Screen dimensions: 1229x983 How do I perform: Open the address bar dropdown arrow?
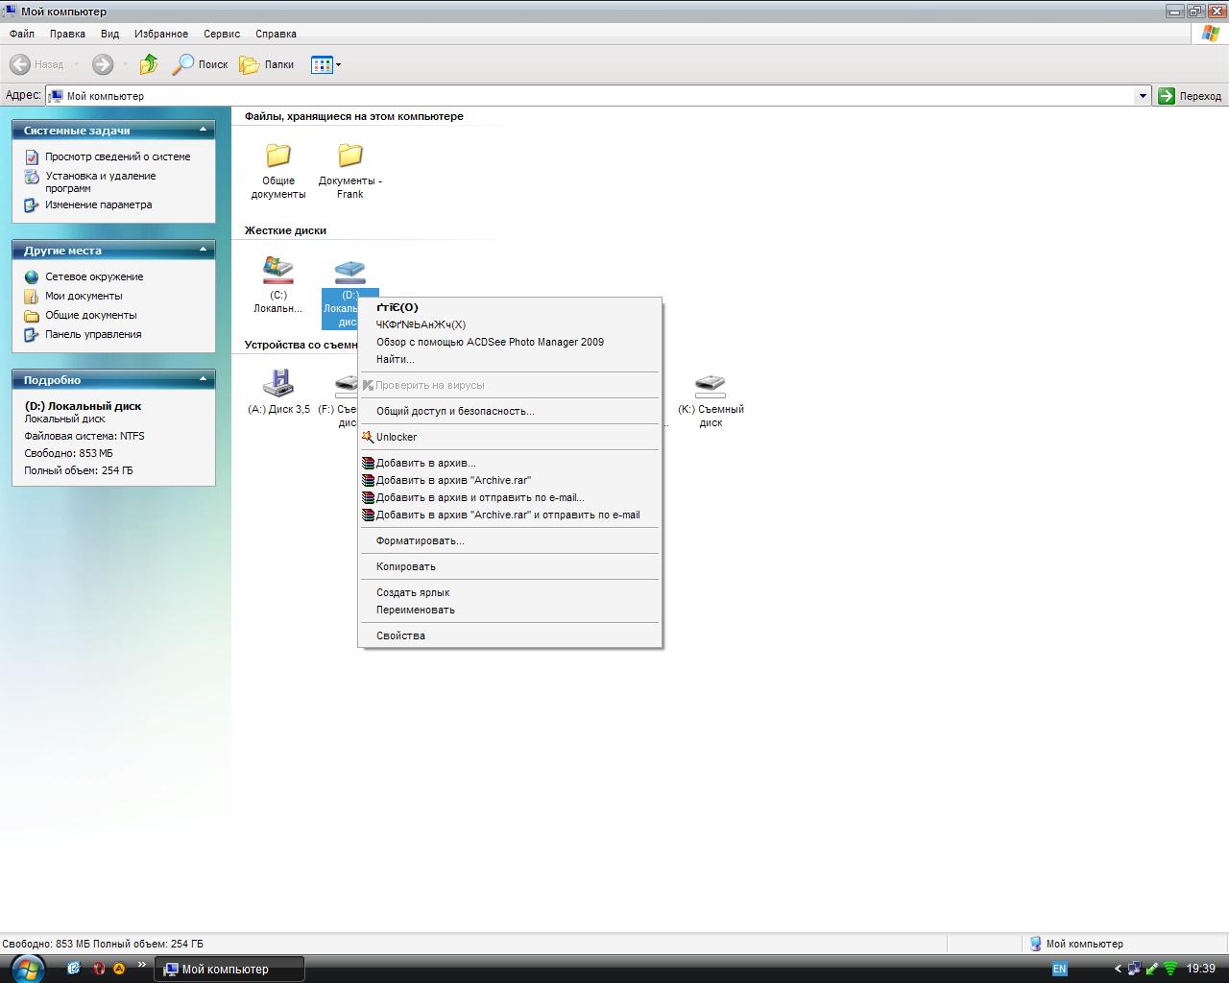coord(1143,96)
